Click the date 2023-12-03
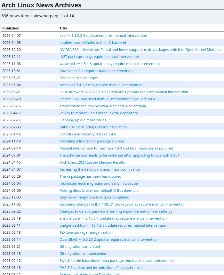This screenshot has height=275, width=224. pos(12,197)
